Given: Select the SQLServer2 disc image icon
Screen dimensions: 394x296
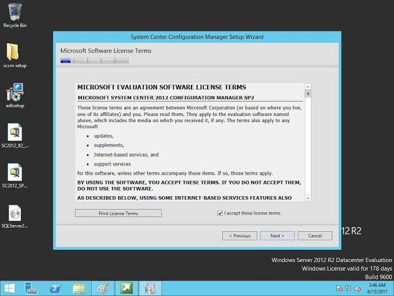Looking at the screenshot, I should 15,213.
